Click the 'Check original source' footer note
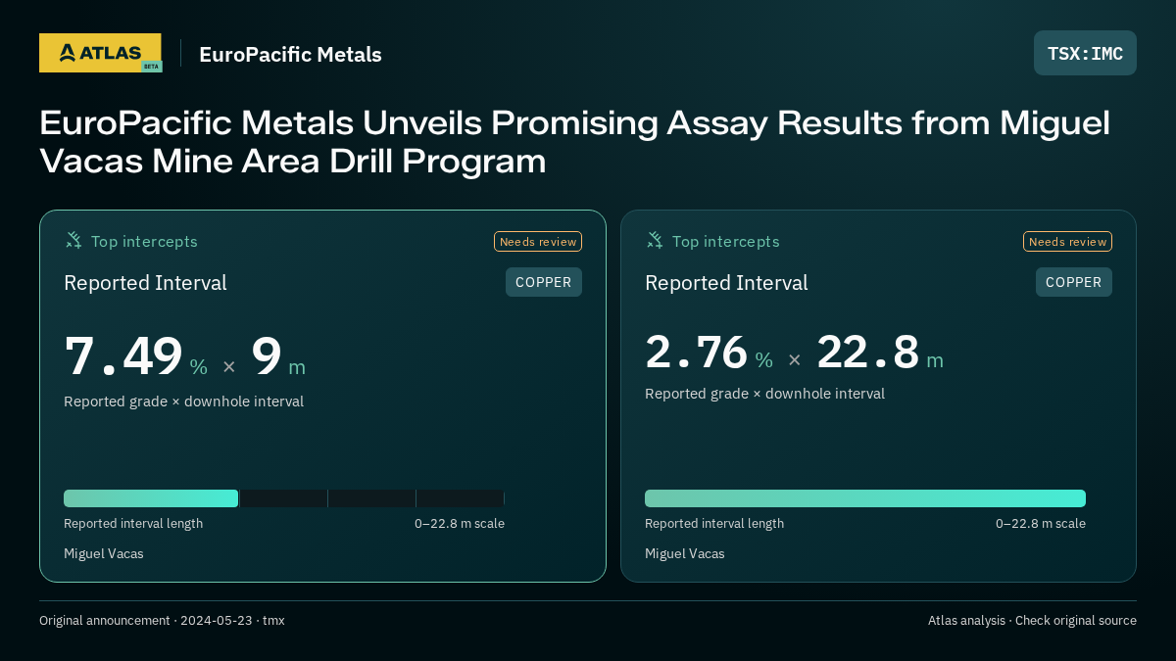Screen dimensions: 1176x661 (1076, 621)
